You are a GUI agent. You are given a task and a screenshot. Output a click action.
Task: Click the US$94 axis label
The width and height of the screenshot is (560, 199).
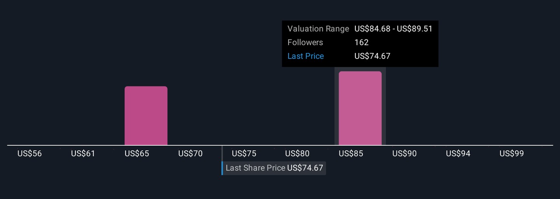(458, 154)
